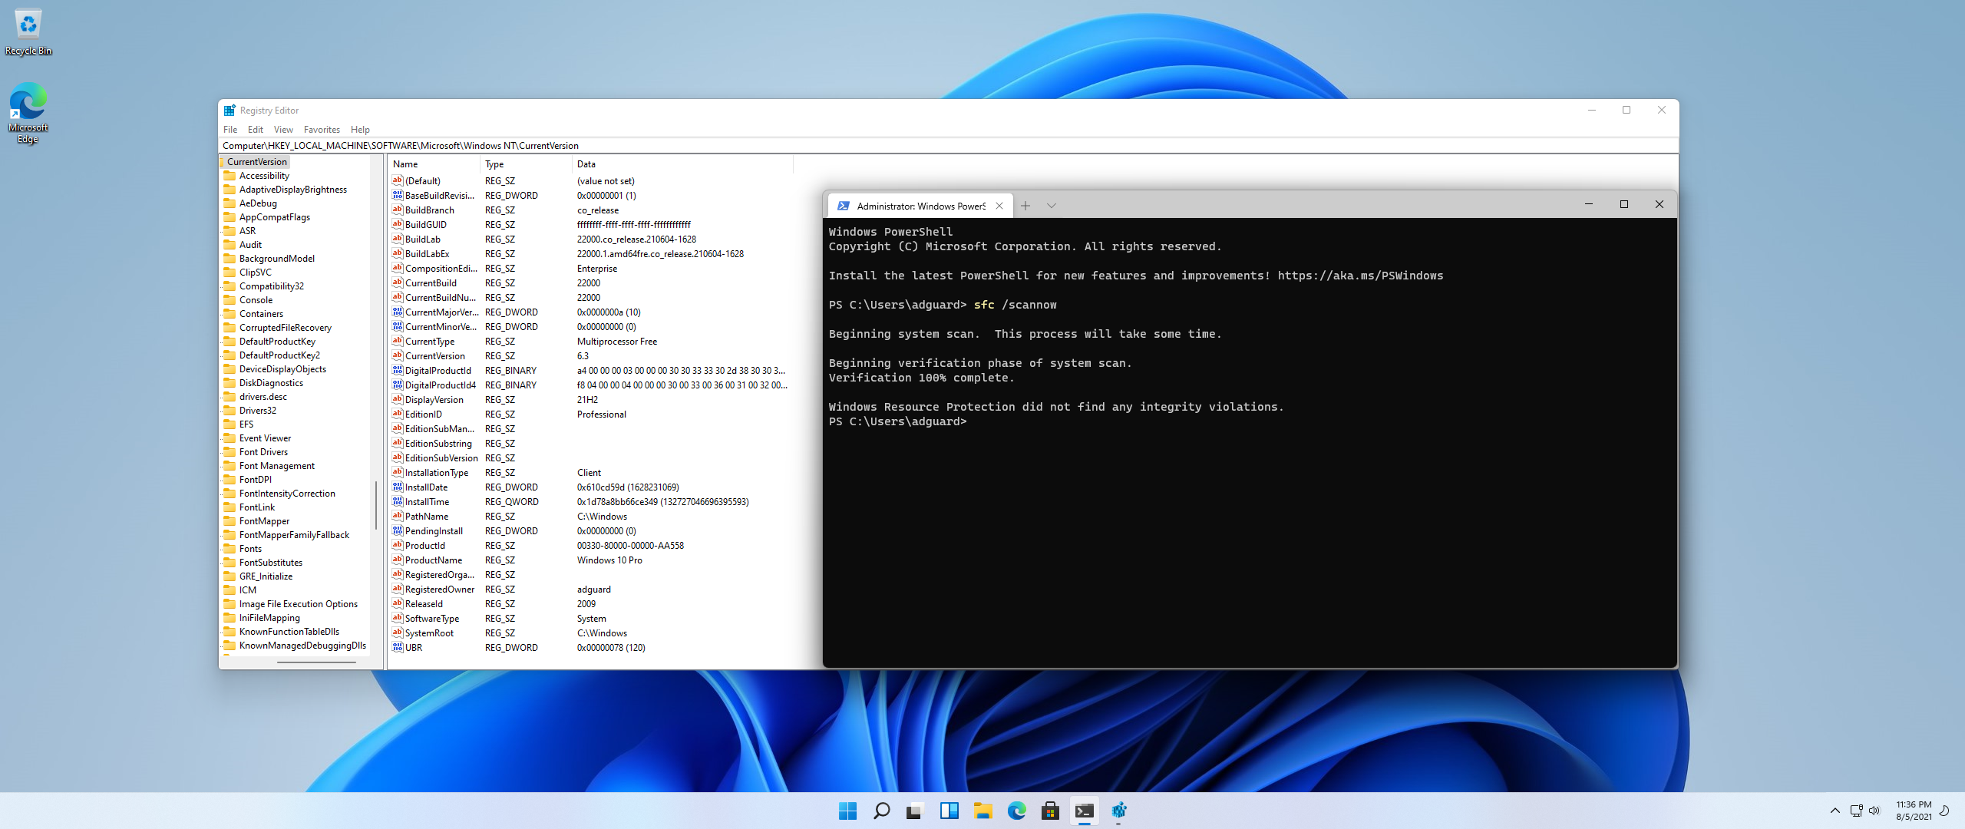The height and width of the screenshot is (829, 1965).
Task: Sort values by Type column header
Action: click(527, 164)
